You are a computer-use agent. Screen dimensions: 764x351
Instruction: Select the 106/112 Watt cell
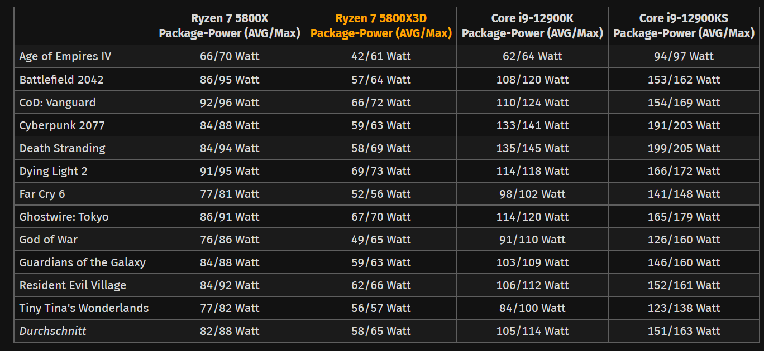[x=532, y=285]
